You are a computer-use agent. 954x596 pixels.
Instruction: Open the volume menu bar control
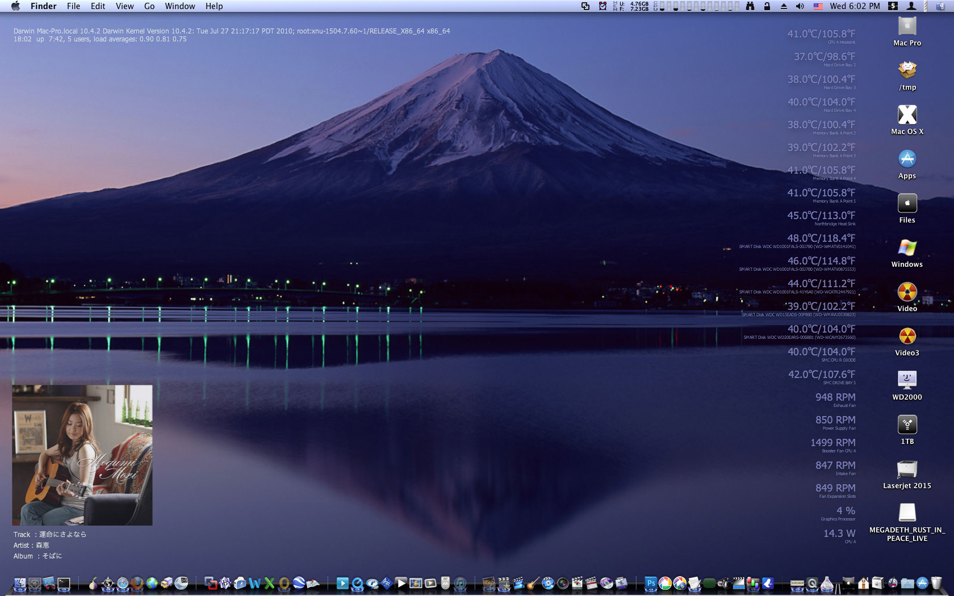[800, 6]
